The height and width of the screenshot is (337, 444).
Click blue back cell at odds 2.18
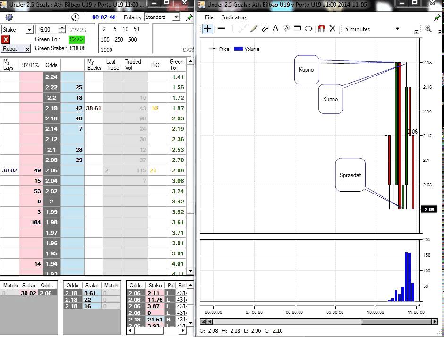coord(72,108)
